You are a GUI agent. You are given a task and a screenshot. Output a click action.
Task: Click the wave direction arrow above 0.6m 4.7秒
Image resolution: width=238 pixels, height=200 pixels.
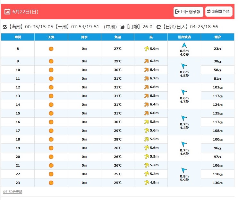coord(184,92)
